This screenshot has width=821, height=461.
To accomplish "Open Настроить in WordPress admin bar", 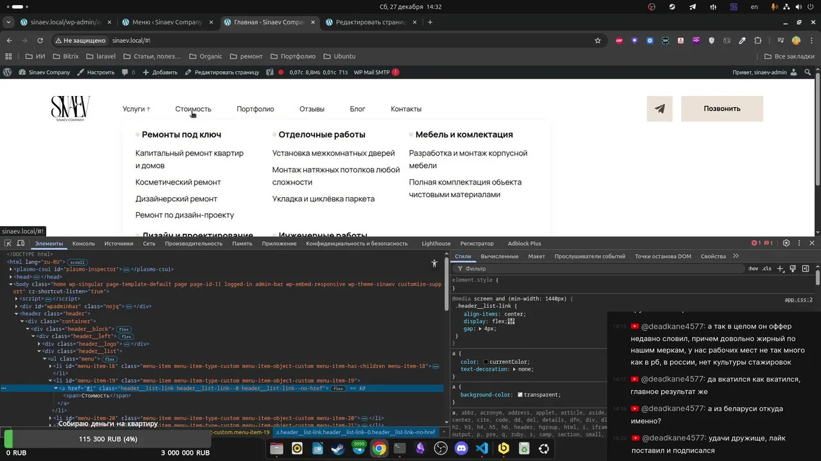I will pos(96,72).
